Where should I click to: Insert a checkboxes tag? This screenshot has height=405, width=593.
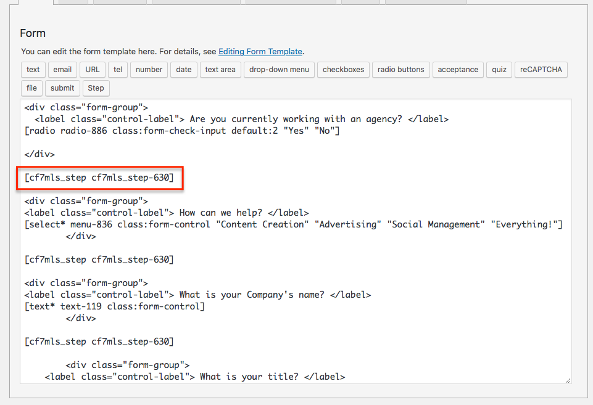[343, 70]
